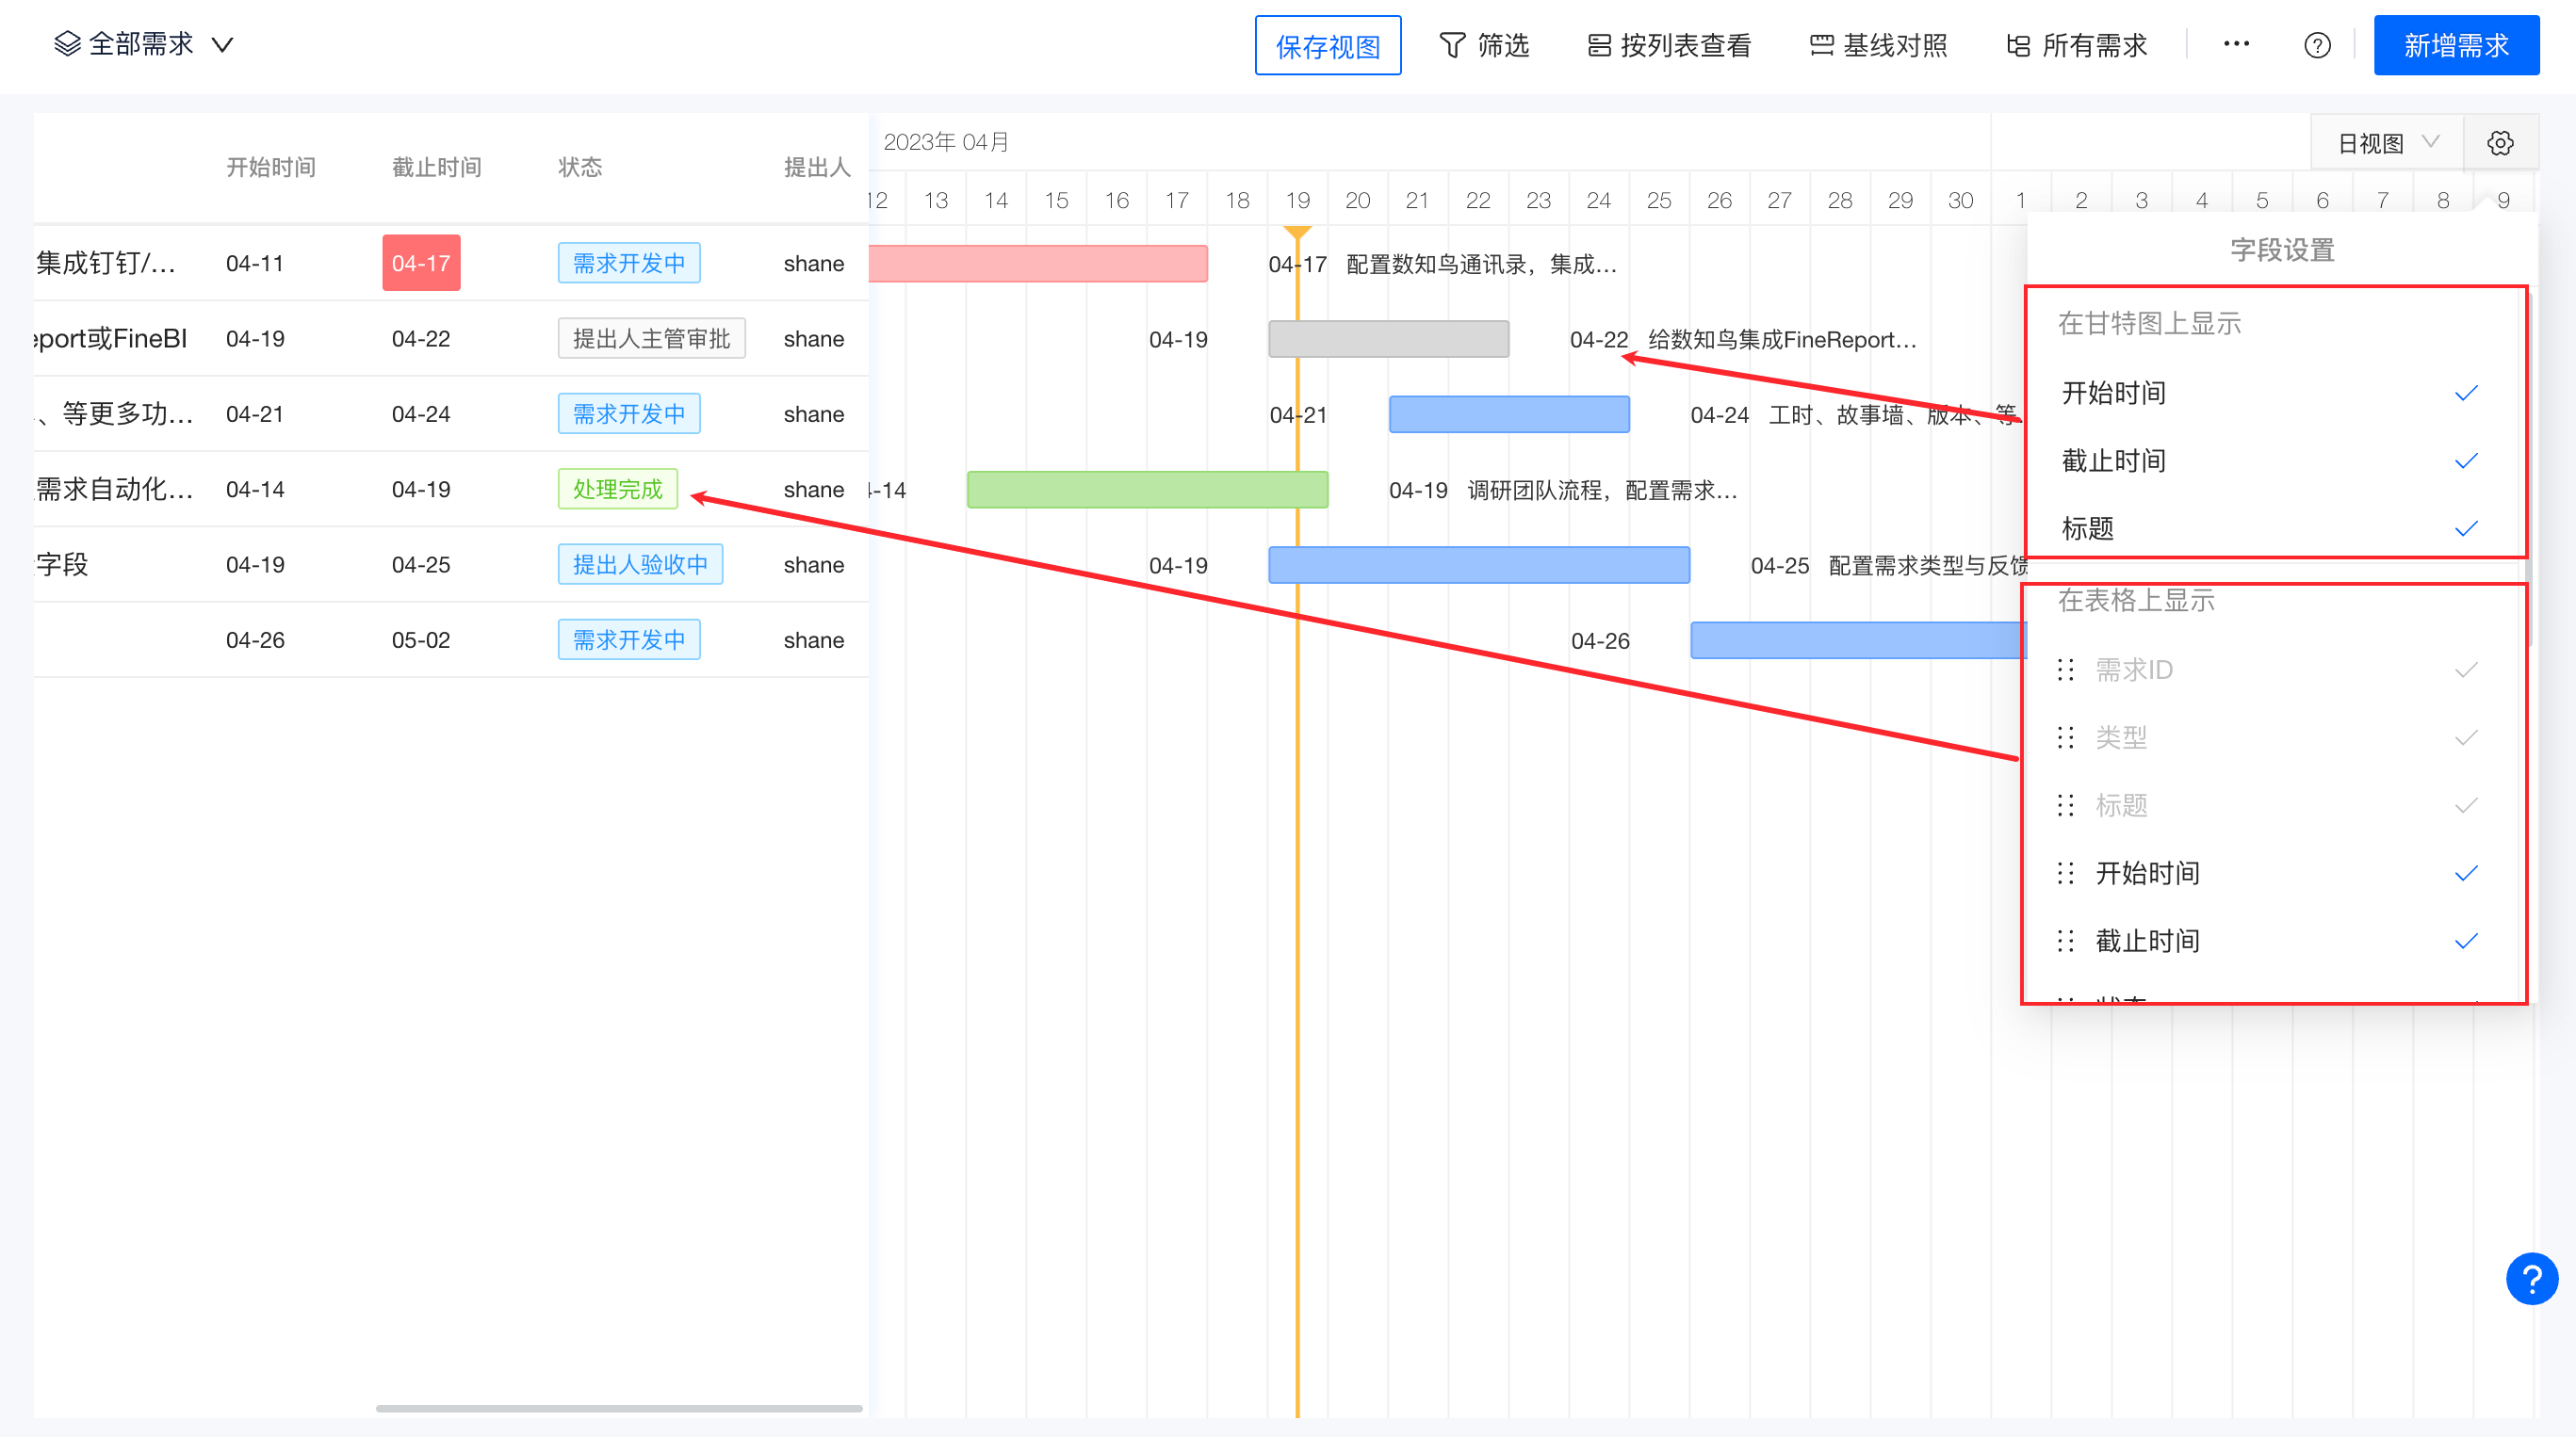Screen dimensions: 2576x1437
Task: Toggle 截止时间 in table display section
Action: click(2465, 942)
